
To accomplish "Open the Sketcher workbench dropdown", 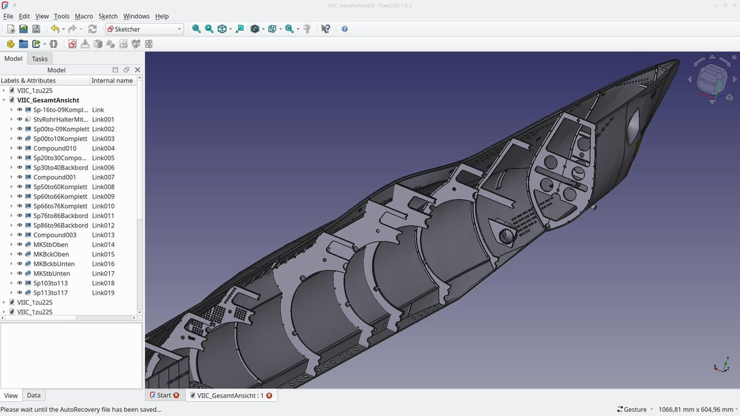I will [x=144, y=29].
